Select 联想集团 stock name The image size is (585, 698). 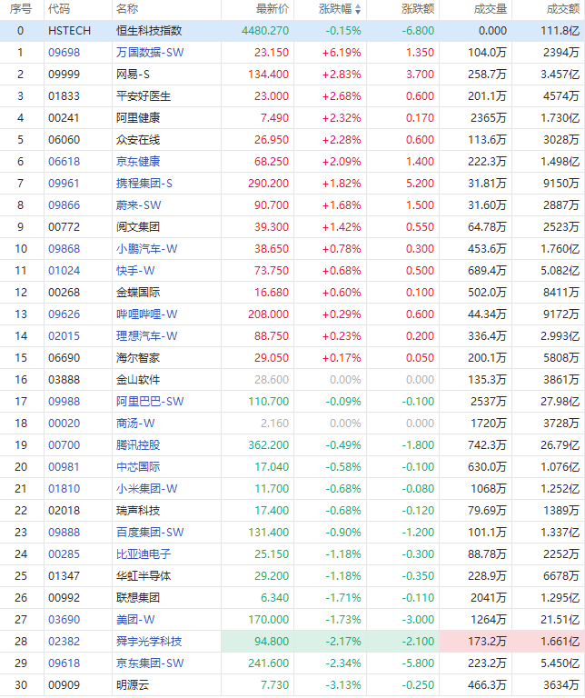point(138,598)
